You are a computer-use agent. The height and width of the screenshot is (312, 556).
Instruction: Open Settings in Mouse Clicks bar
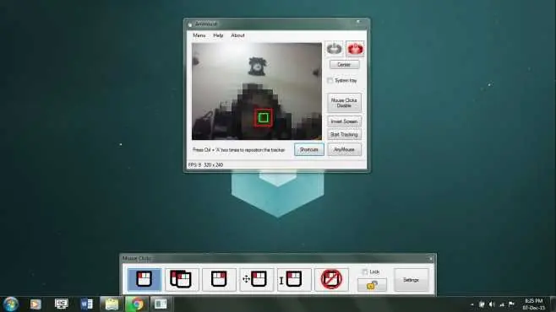point(412,280)
